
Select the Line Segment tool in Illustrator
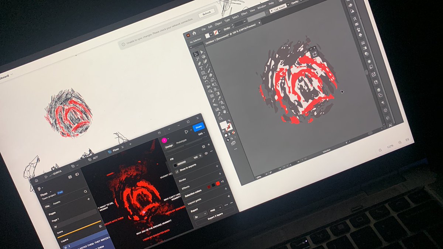tap(207, 66)
